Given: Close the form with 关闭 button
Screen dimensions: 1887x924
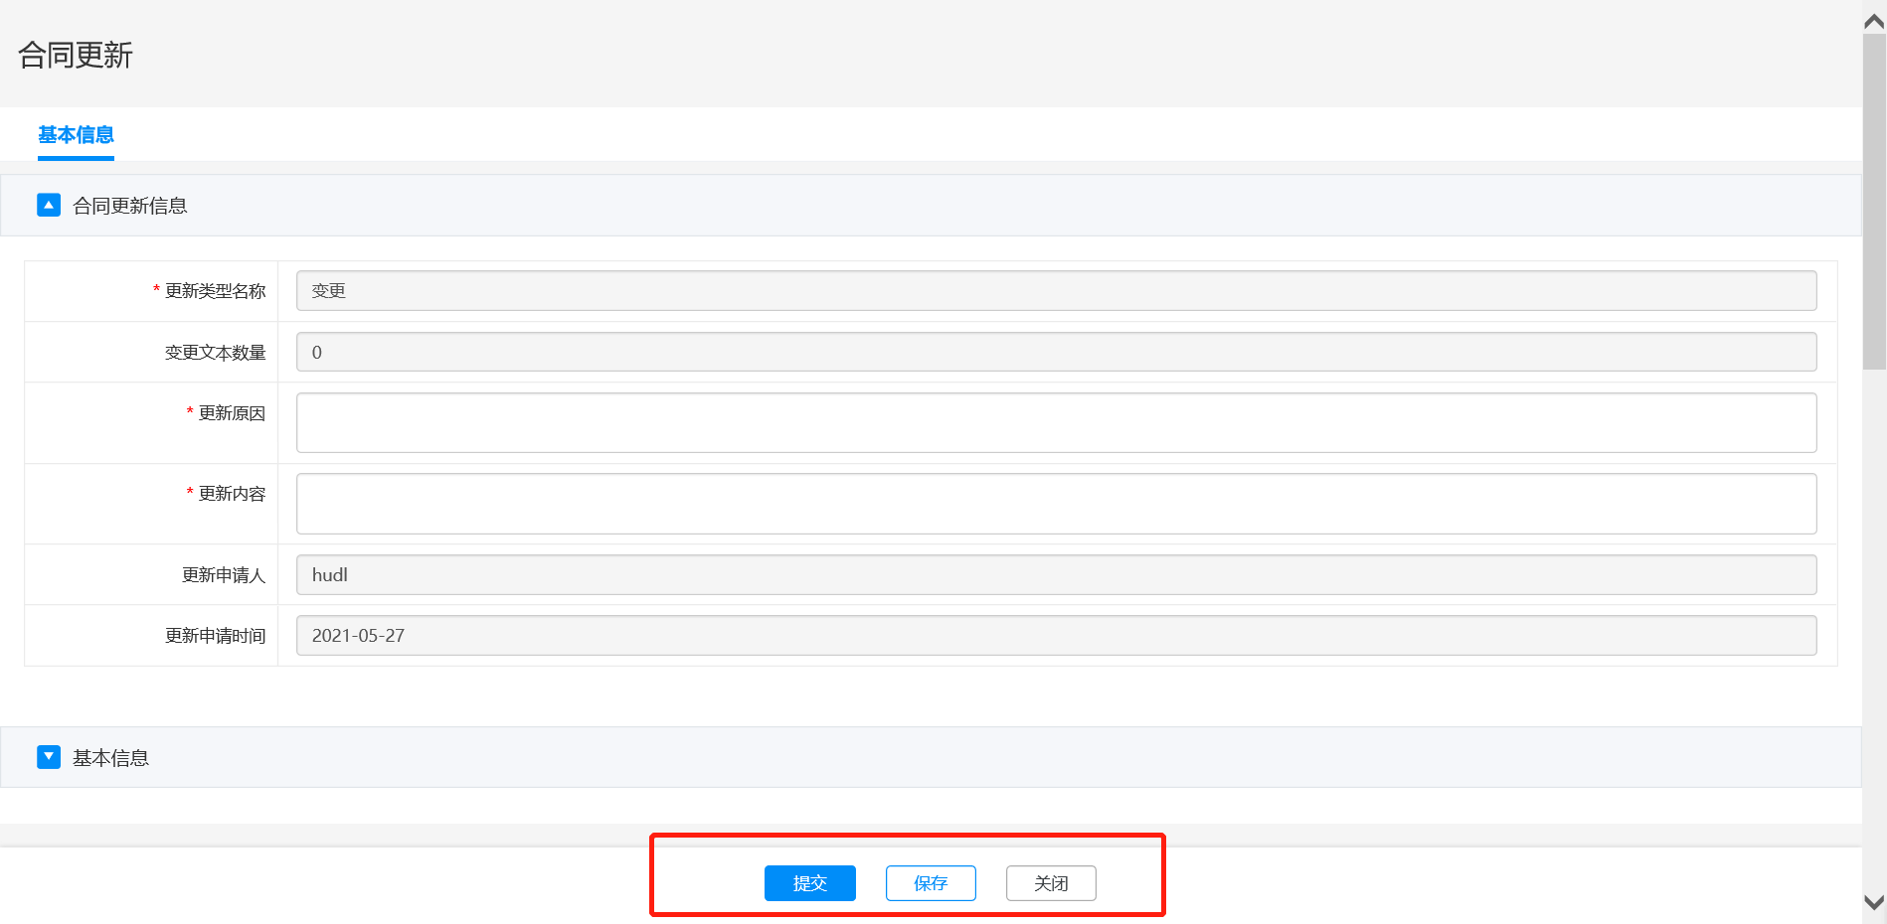Looking at the screenshot, I should pos(1051,883).
